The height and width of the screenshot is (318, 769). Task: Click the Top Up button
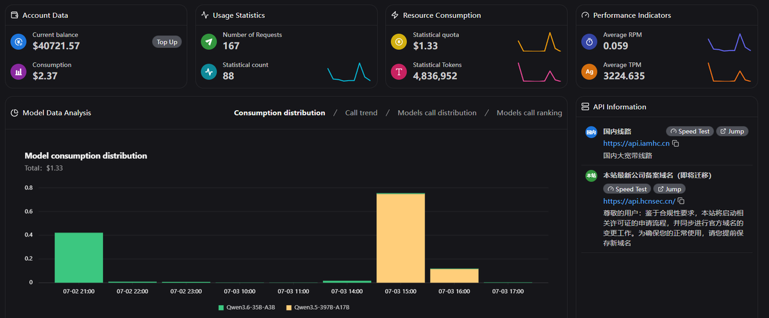click(167, 42)
